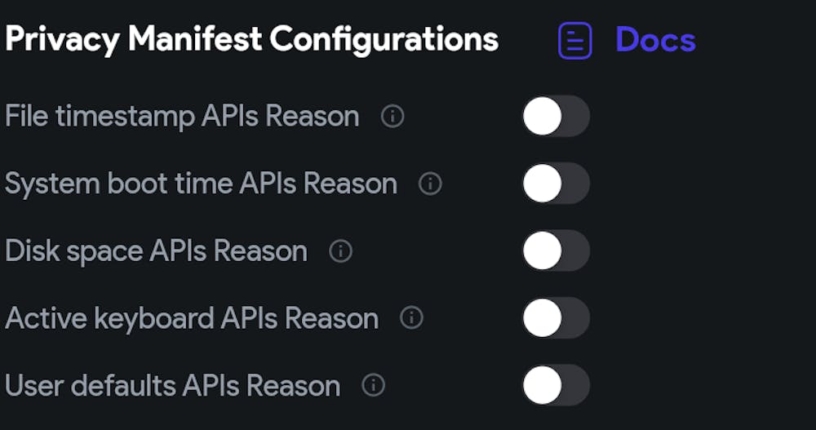
Task: Turn on Disk space APIs Reason switch
Action: (x=556, y=250)
